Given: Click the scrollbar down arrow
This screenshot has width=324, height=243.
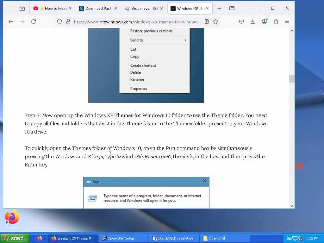Looking at the screenshot, I should pyautogui.click(x=292, y=206).
